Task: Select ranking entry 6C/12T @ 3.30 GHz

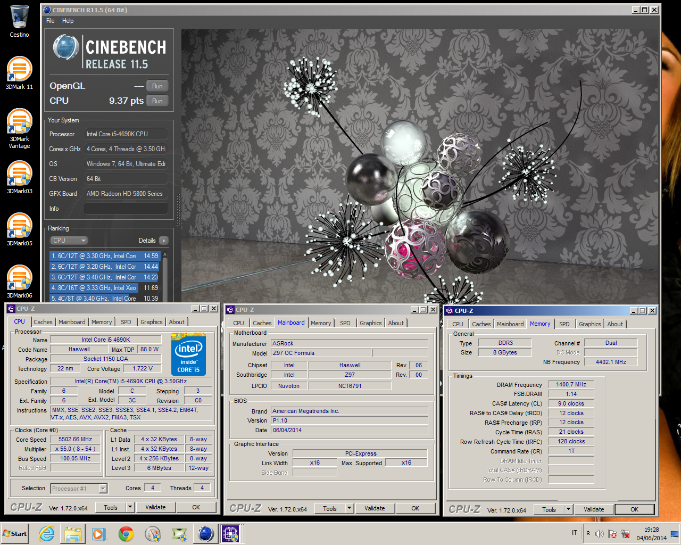Action: tap(105, 256)
